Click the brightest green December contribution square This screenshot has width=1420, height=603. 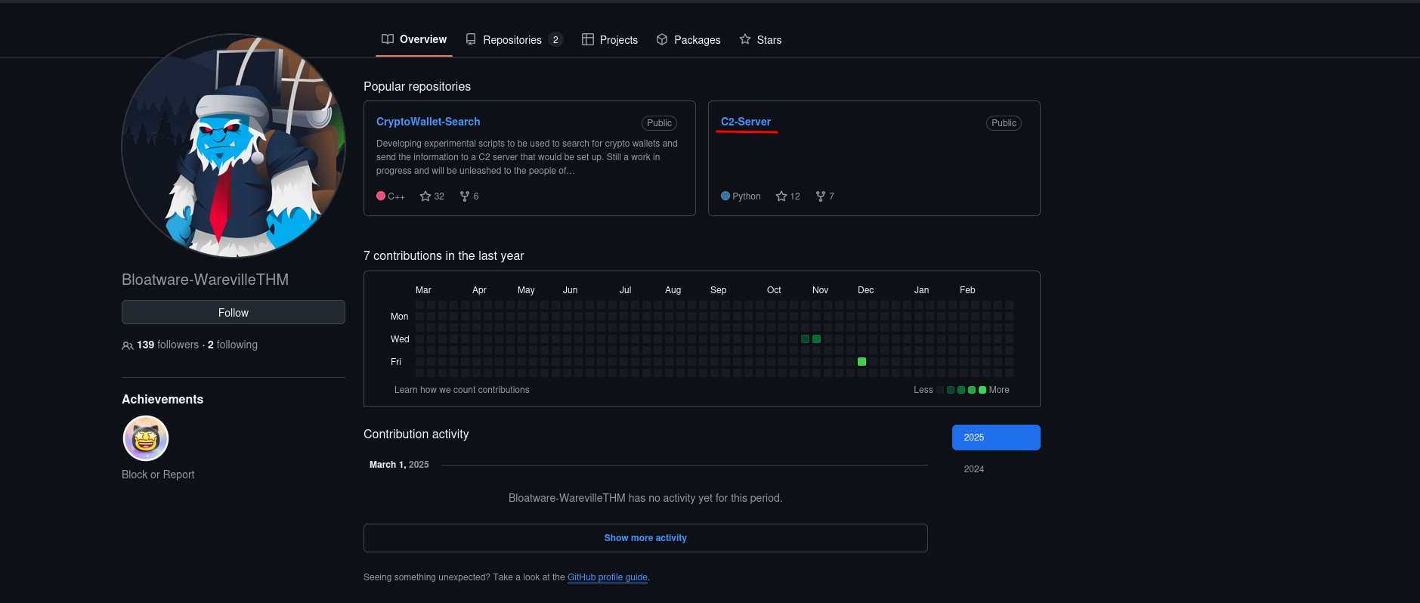(862, 362)
